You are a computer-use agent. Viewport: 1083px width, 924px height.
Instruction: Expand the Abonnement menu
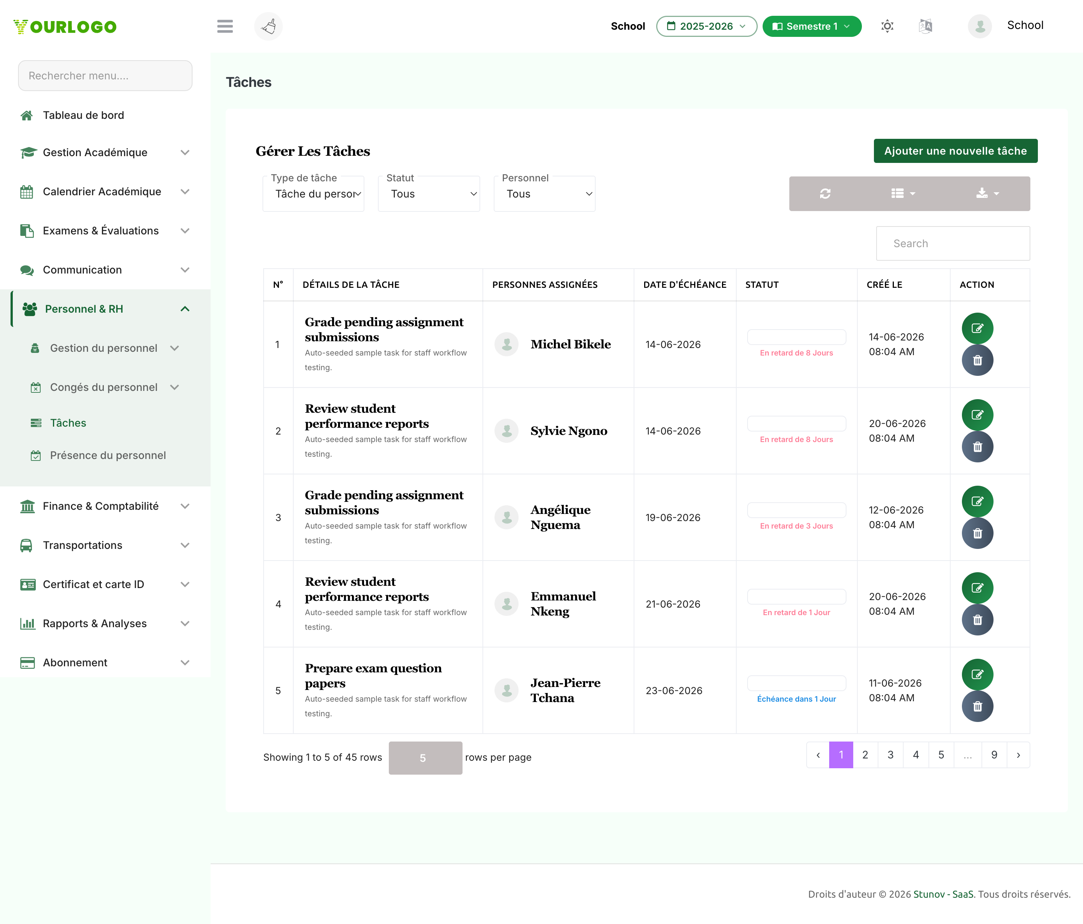[x=105, y=663]
